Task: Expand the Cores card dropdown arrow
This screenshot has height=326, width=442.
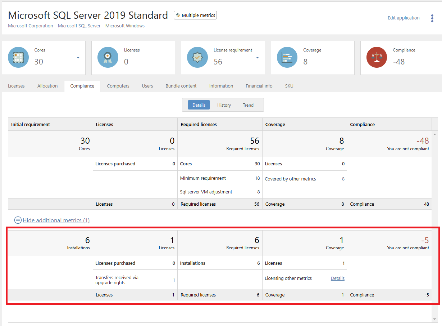Action: pos(78,58)
